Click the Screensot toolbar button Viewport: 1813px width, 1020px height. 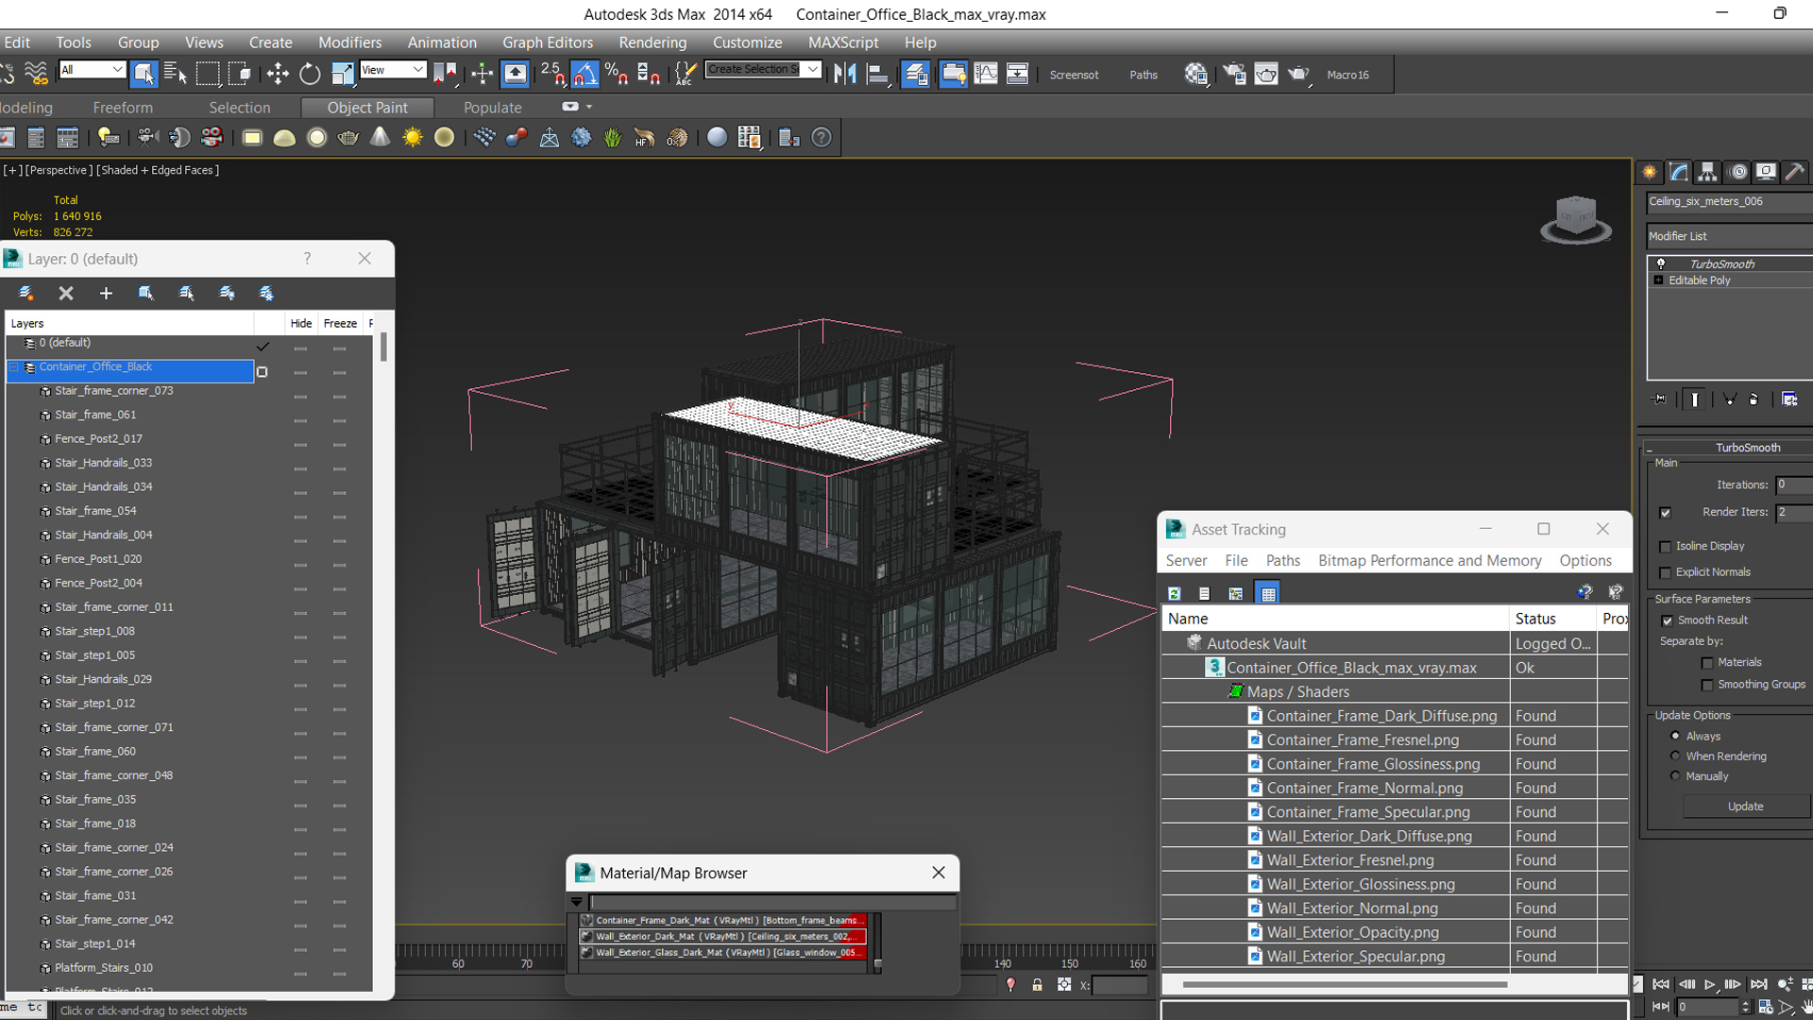coord(1074,75)
